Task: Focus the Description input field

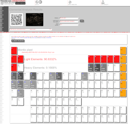Action: coord(69,21)
